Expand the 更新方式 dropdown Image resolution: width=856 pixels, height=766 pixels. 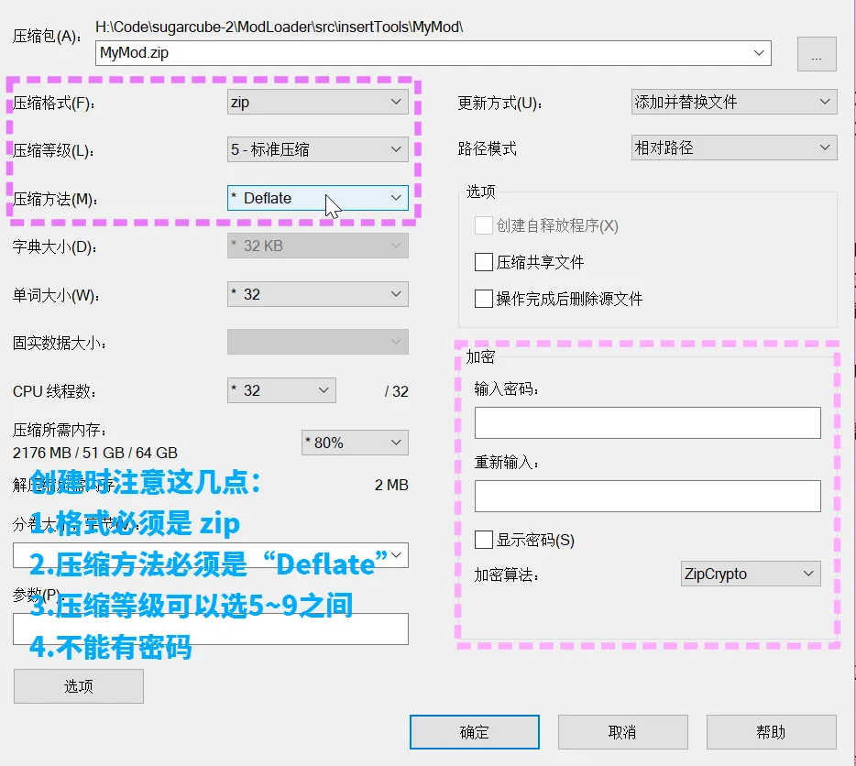(x=733, y=102)
